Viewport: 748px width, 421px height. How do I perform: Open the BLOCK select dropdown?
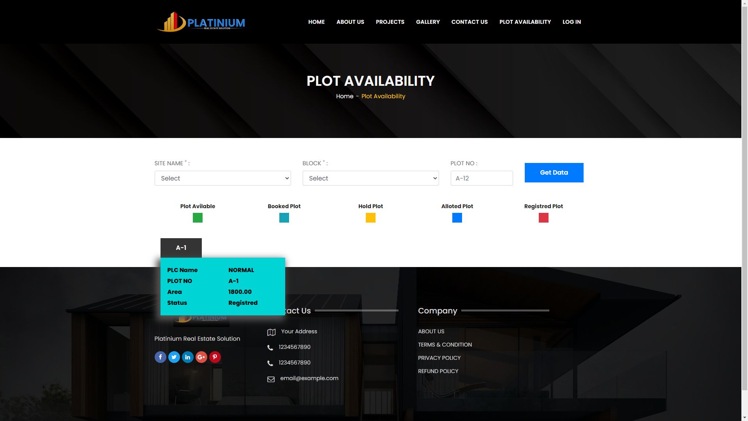(370, 178)
